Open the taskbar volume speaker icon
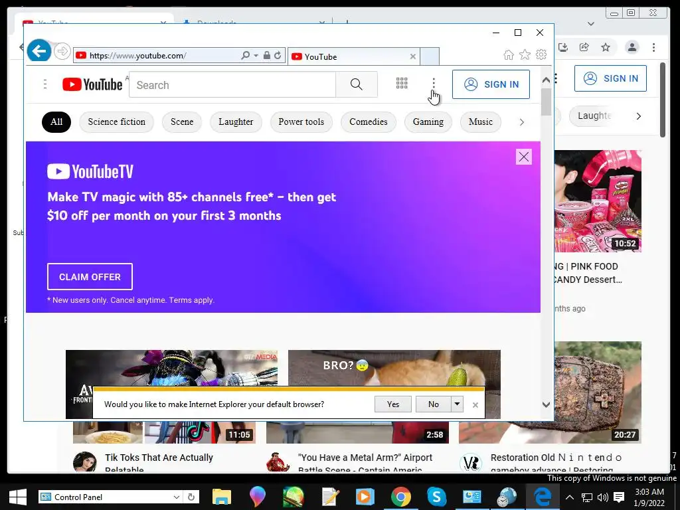This screenshot has height=510, width=680. click(x=602, y=497)
